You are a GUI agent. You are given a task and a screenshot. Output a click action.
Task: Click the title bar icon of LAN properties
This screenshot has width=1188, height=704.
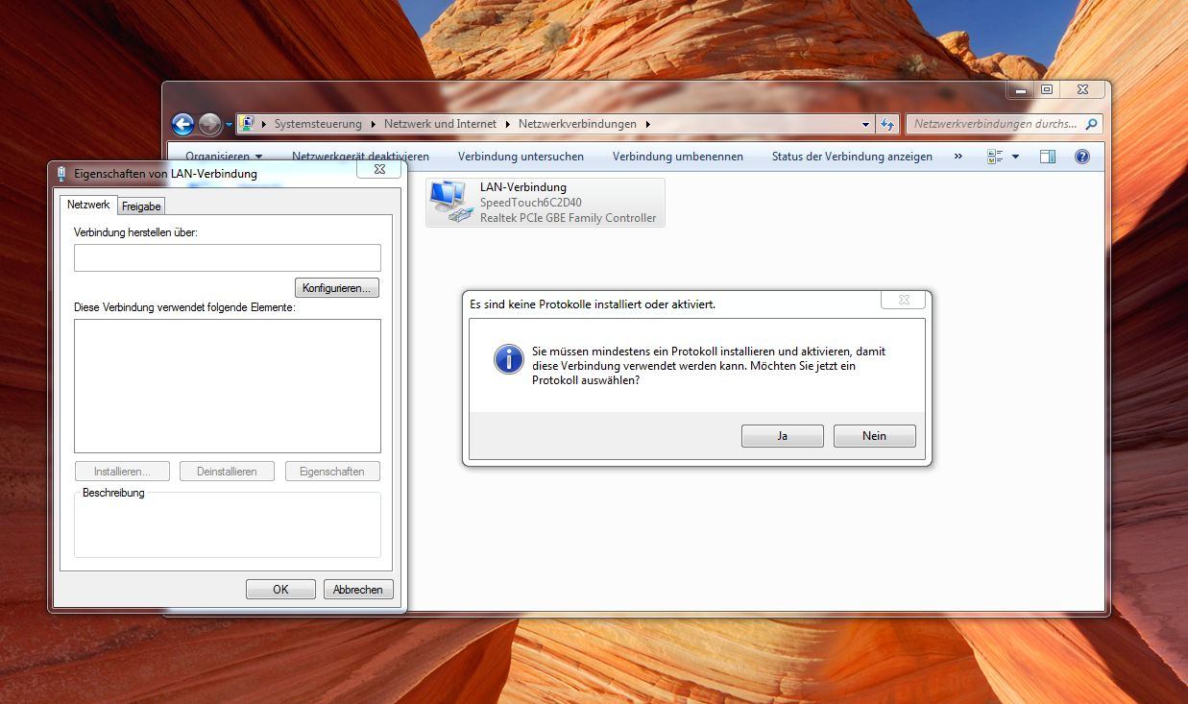pos(61,174)
